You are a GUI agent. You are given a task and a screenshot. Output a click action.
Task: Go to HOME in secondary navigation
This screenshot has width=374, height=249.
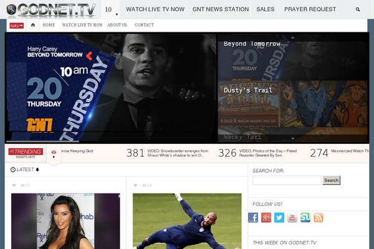pyautogui.click(x=49, y=25)
